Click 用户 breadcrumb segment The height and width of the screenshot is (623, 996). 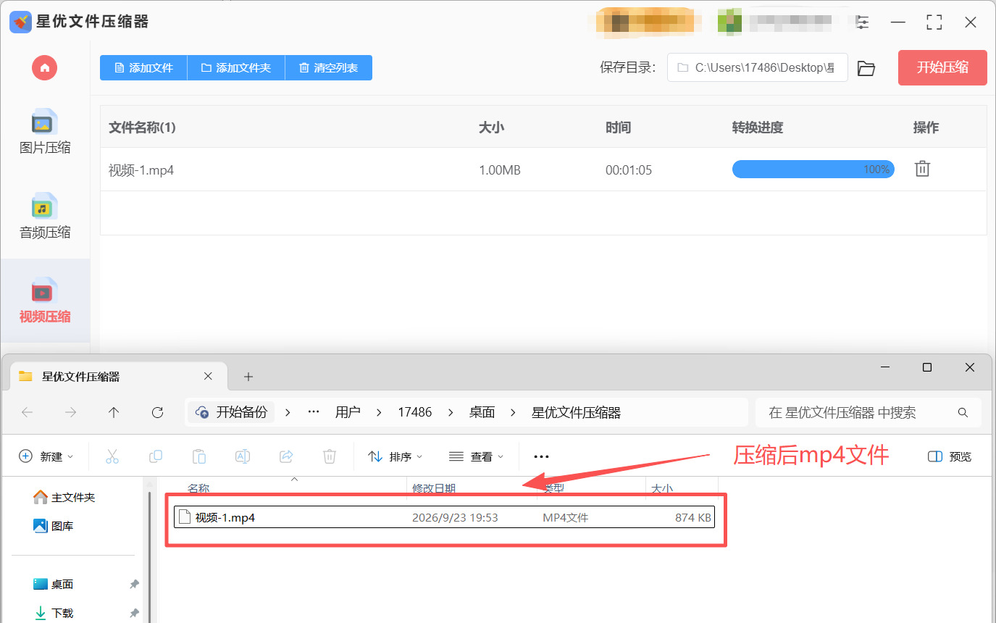(348, 412)
